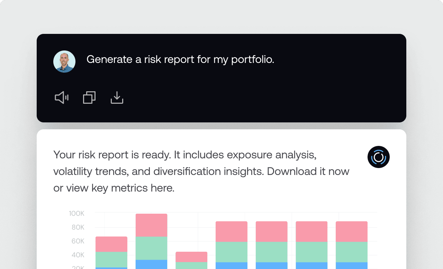Select the user's profile avatar
This screenshot has height=269, width=443.
(x=64, y=61)
